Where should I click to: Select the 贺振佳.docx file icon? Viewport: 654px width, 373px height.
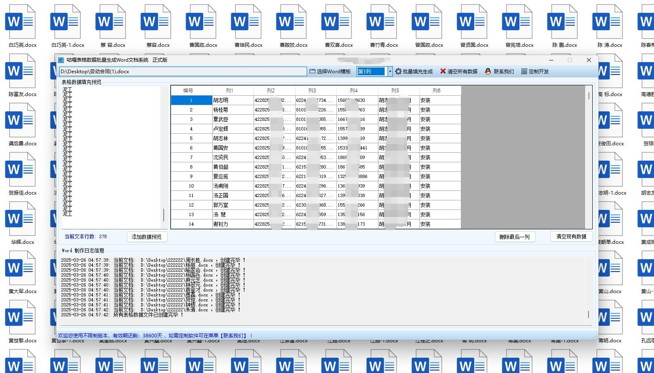coord(20,169)
